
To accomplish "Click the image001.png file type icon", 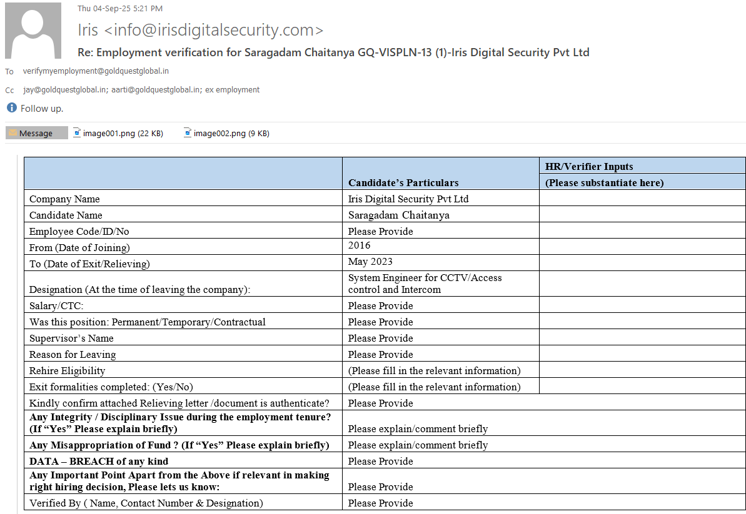I will tap(77, 133).
